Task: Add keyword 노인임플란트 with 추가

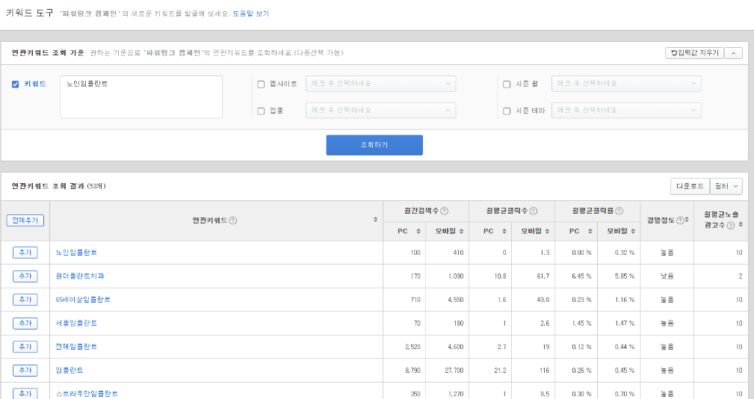Action: [25, 253]
